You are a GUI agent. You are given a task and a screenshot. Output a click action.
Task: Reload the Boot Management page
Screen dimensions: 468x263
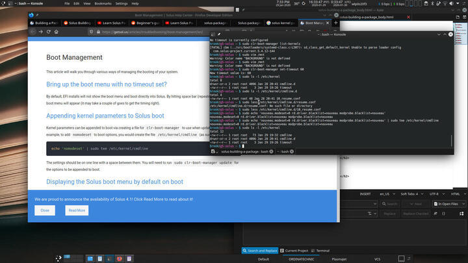coord(48,32)
